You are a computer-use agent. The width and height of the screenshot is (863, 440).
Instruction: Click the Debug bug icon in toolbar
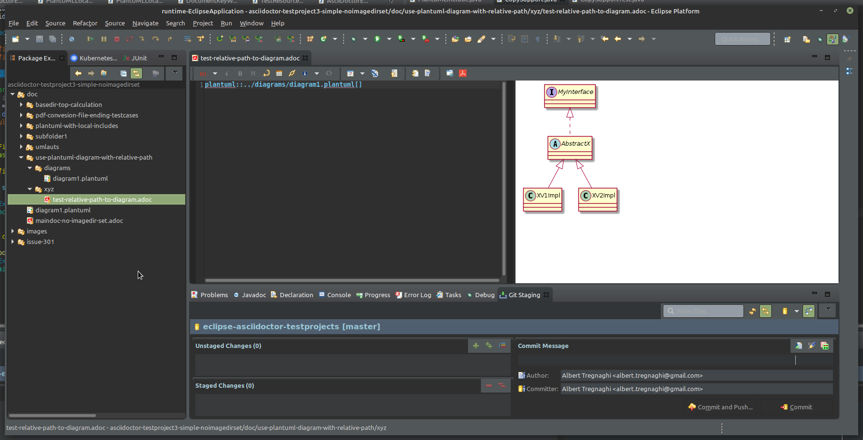(x=353, y=39)
